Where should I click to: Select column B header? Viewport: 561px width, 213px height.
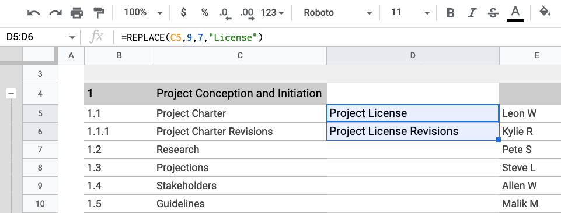119,55
